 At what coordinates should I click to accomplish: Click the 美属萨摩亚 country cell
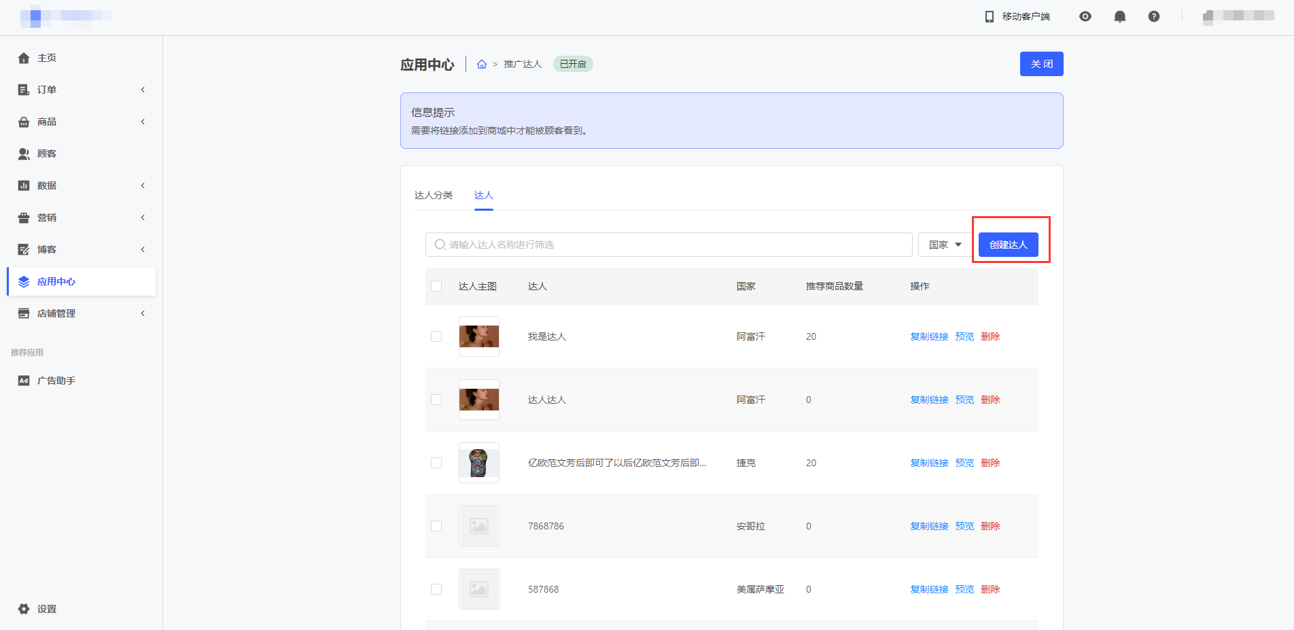(760, 589)
